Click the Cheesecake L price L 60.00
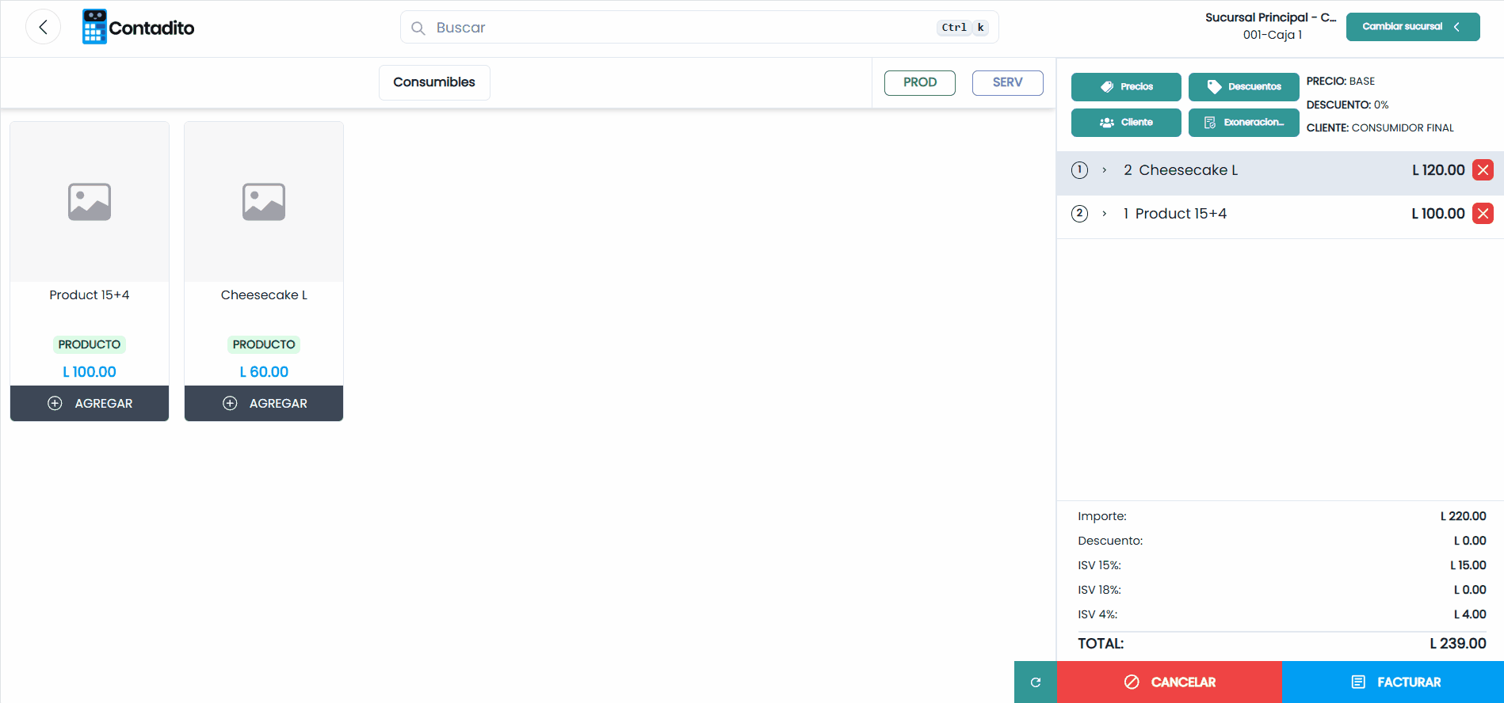The height and width of the screenshot is (703, 1504). pyautogui.click(x=264, y=371)
